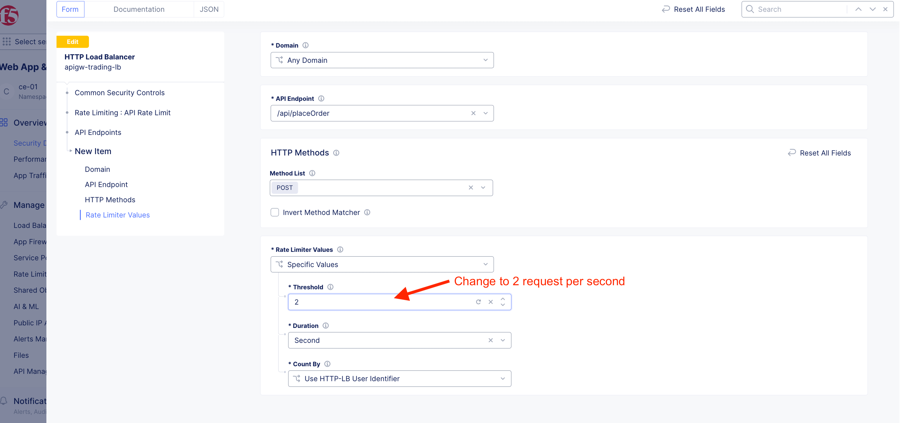Switch to the Documentation tab
This screenshot has height=423, width=900.
[139, 9]
